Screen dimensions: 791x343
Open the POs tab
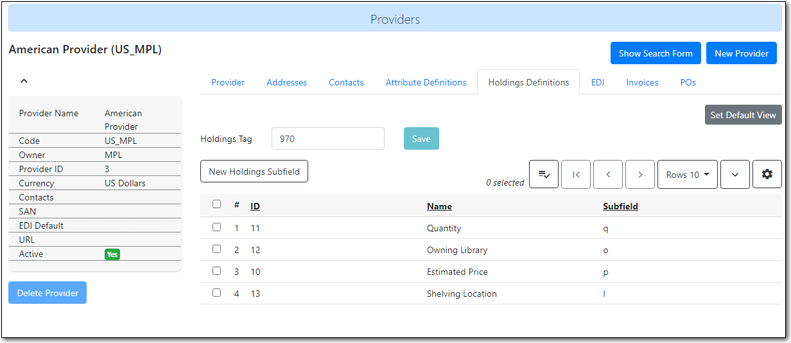(x=688, y=82)
